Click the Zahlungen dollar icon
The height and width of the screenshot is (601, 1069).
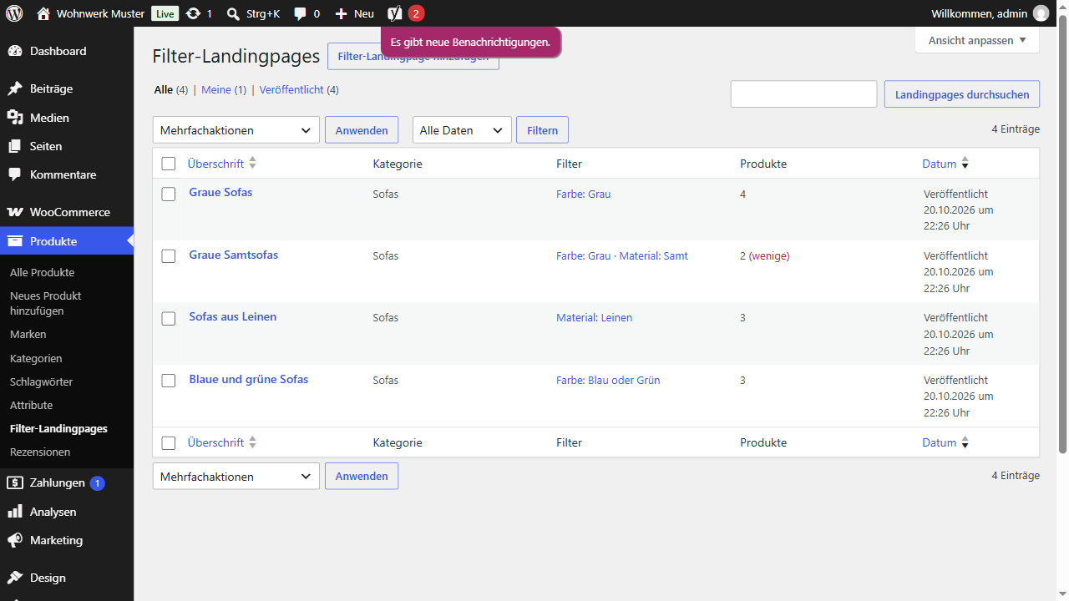tap(15, 482)
